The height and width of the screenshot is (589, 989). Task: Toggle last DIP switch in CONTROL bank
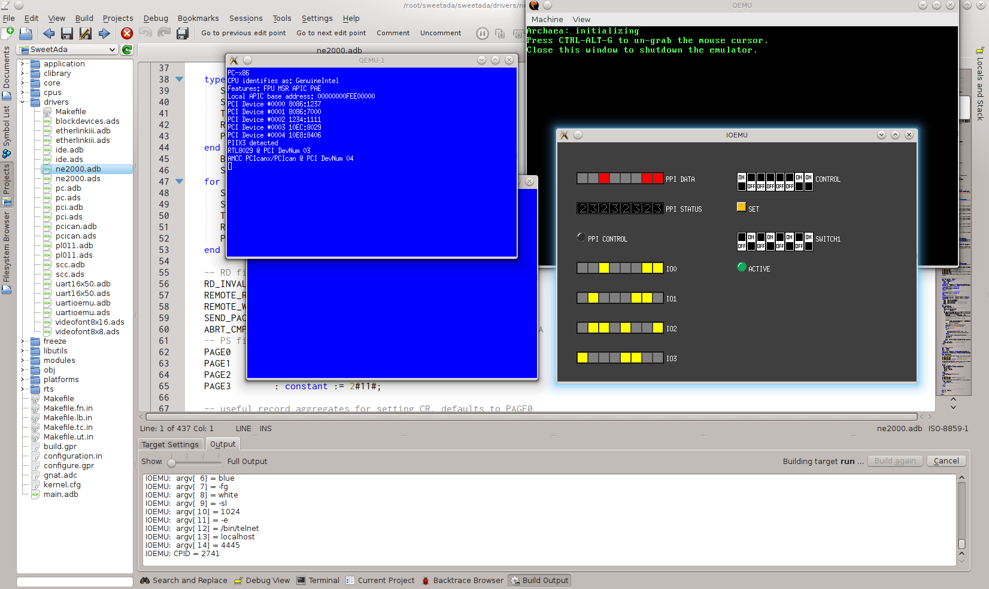[x=809, y=182]
